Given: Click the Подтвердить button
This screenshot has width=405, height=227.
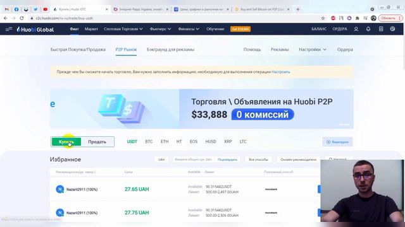Looking at the screenshot, I should [227, 160].
